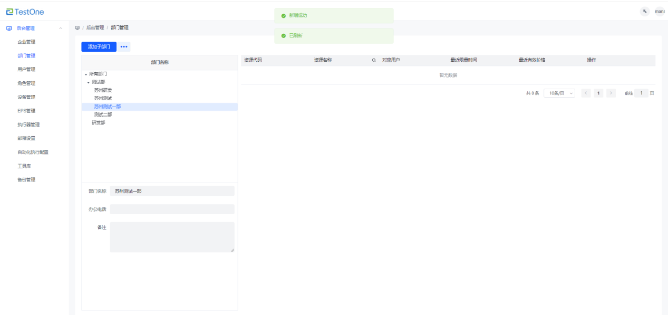
Task: Select 研发部 in the department tree
Action: 99,123
